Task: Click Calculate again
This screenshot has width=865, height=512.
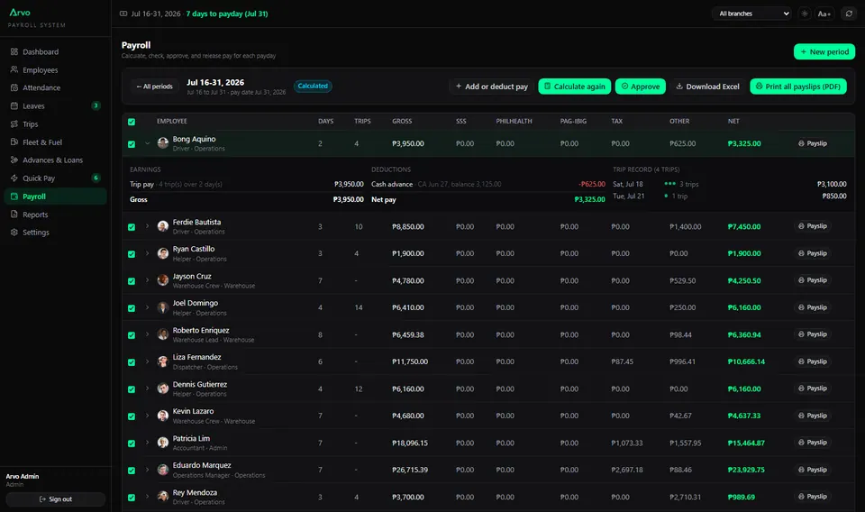Action: (x=574, y=87)
